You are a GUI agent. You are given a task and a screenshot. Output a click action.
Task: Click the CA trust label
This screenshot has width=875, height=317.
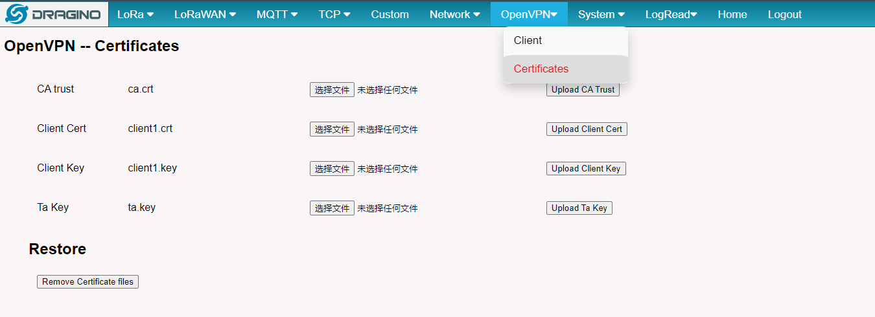(x=56, y=89)
